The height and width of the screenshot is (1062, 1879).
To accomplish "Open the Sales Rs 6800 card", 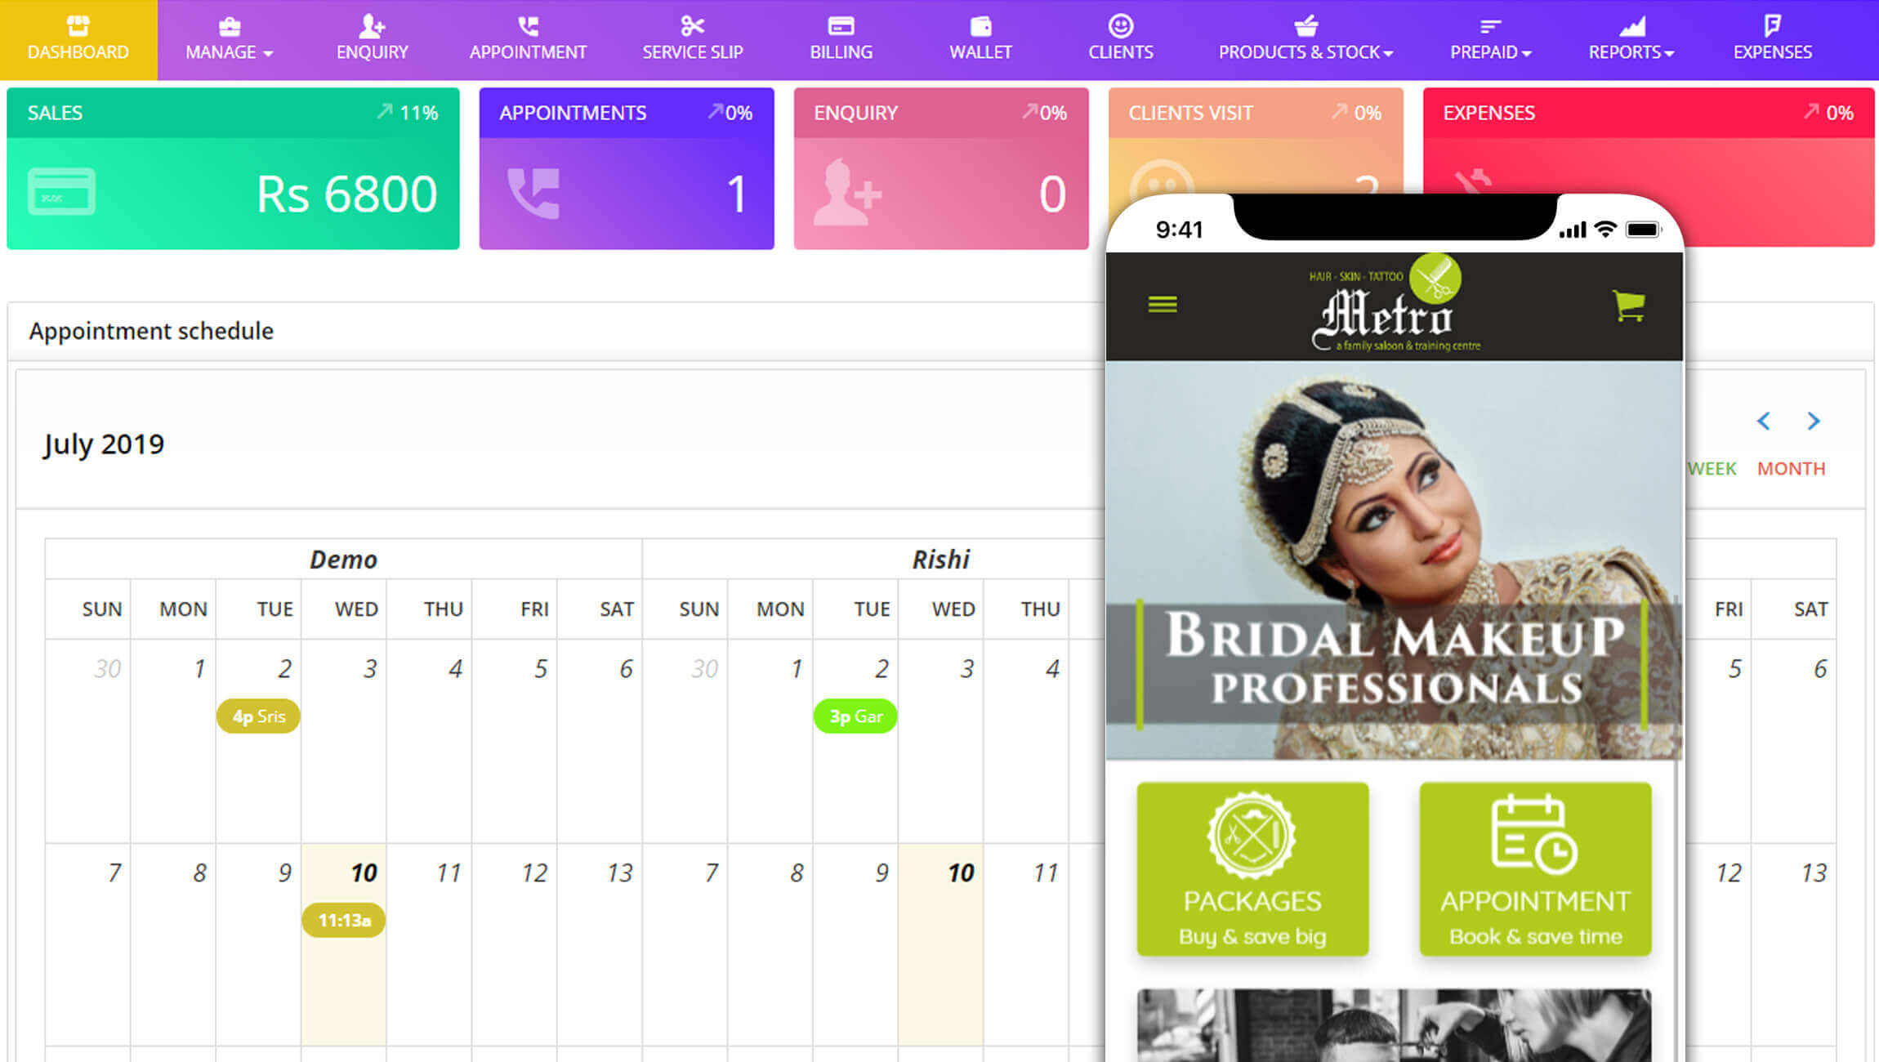I will tap(233, 168).
